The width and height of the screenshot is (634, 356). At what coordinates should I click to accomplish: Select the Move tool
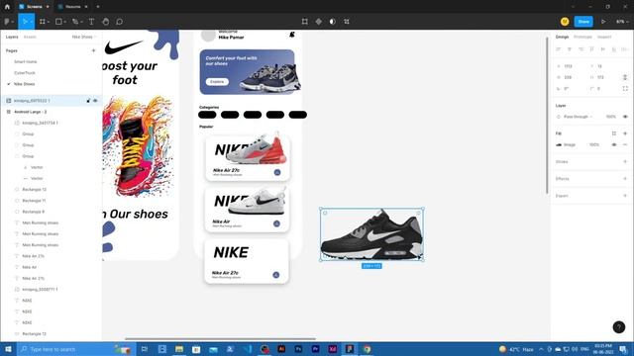pos(24,22)
